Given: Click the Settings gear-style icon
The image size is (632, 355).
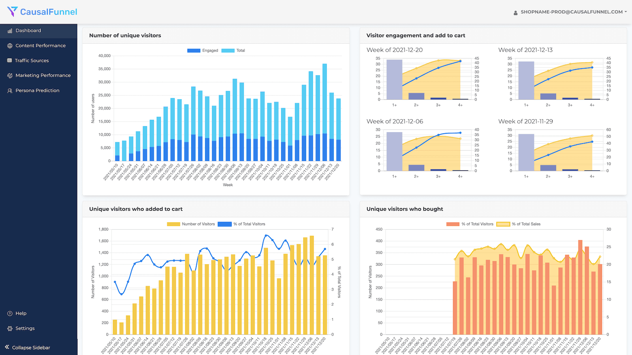Looking at the screenshot, I should tap(10, 328).
